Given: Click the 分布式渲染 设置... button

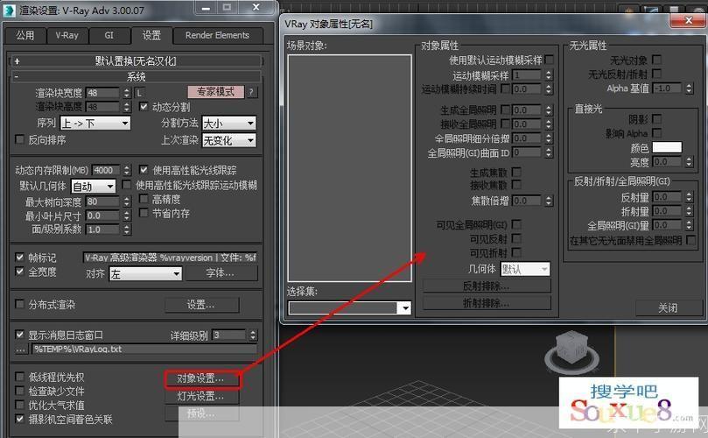Looking at the screenshot, I should coord(201,305).
